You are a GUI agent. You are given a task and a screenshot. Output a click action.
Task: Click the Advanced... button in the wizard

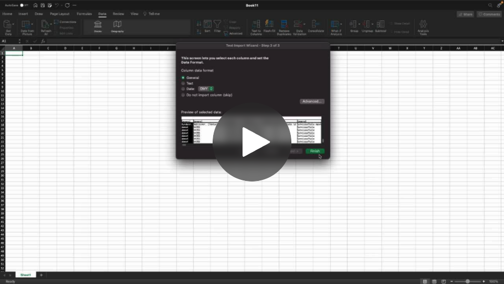click(x=312, y=101)
